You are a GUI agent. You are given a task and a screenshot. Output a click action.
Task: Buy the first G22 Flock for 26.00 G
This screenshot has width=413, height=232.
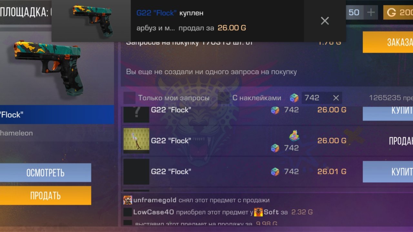pyautogui.click(x=388, y=112)
